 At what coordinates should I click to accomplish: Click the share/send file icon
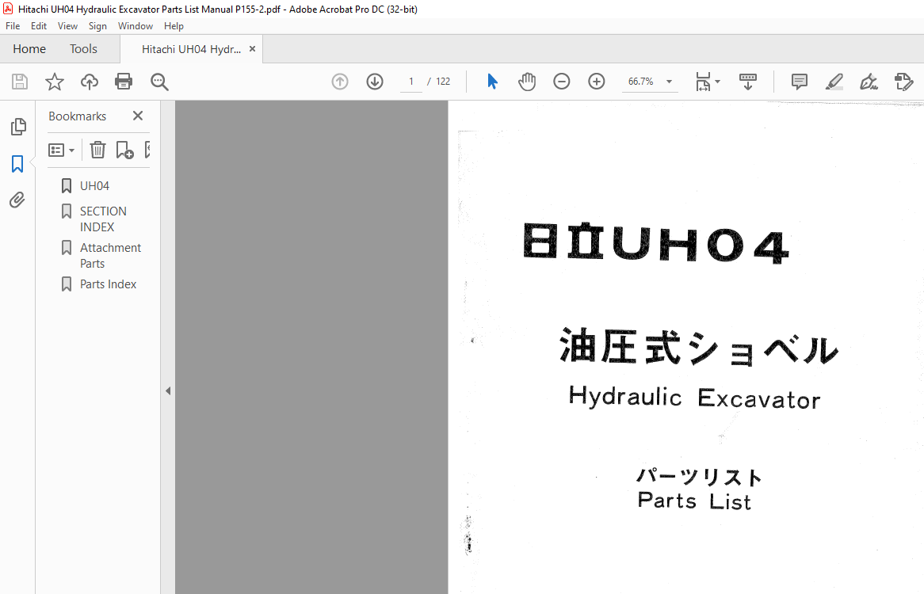903,82
